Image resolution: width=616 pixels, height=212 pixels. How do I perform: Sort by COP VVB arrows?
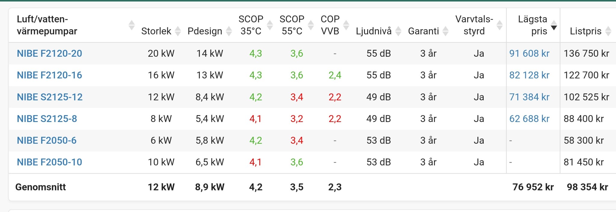(x=346, y=25)
